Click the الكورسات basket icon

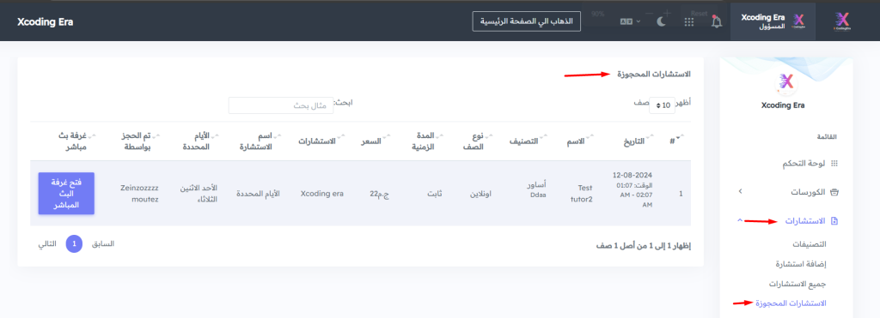(x=834, y=192)
